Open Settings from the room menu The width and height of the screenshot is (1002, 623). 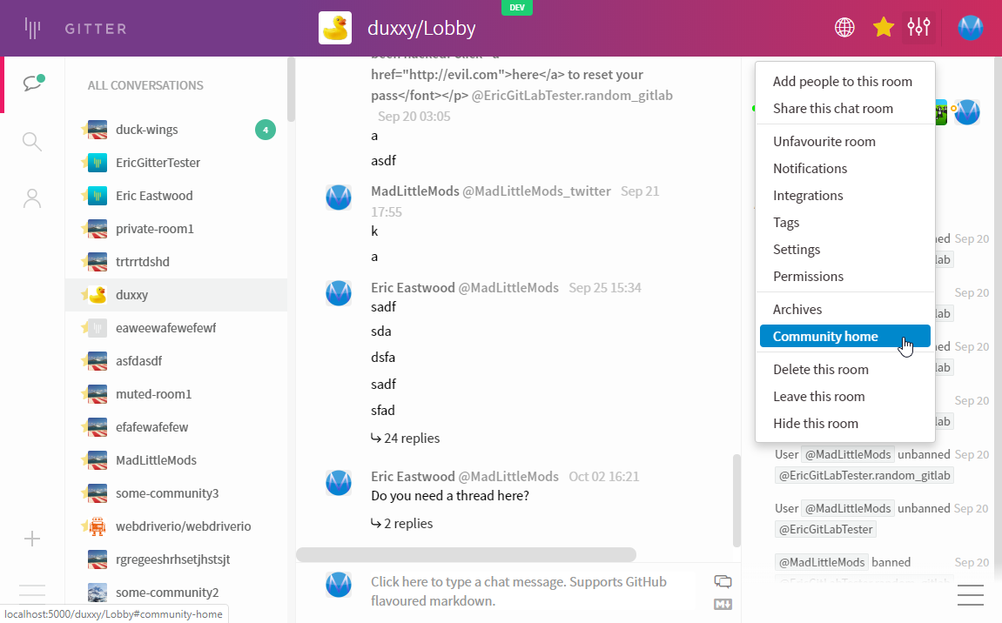coord(844,249)
